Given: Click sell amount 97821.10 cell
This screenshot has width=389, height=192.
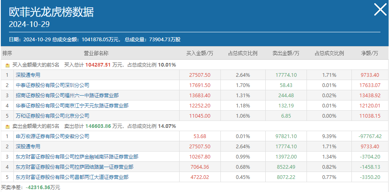Looking at the screenshot, I should [x=286, y=136].
